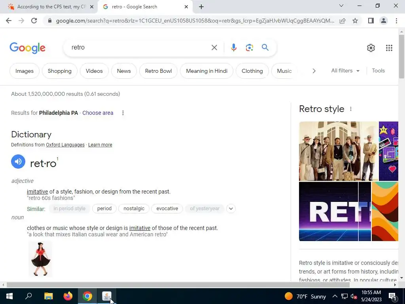Select the synonym chip nostalgic
The image size is (405, 304).
click(x=134, y=209)
